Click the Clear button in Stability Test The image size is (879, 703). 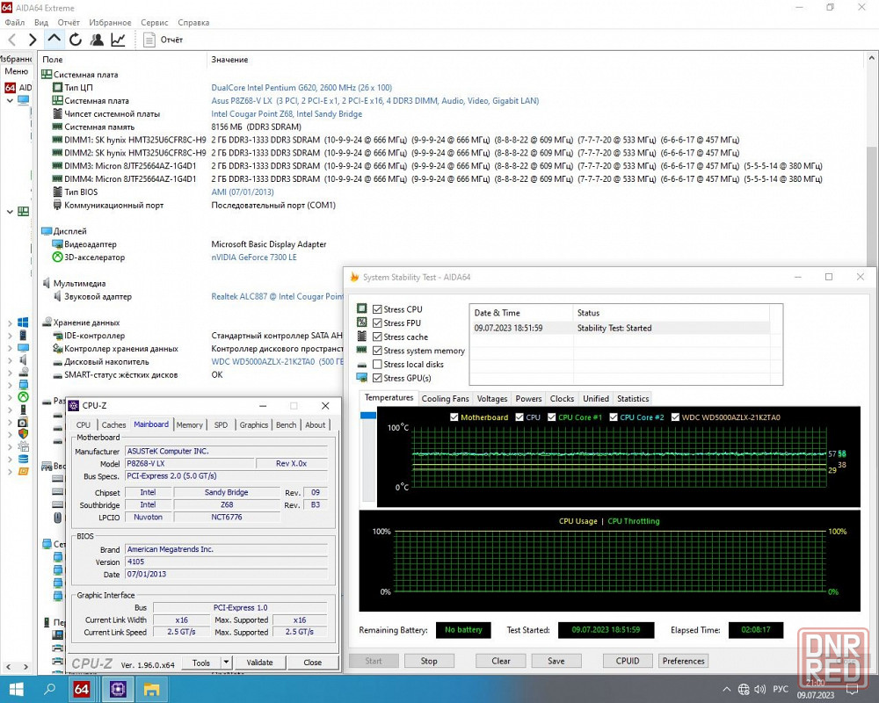pos(501,661)
